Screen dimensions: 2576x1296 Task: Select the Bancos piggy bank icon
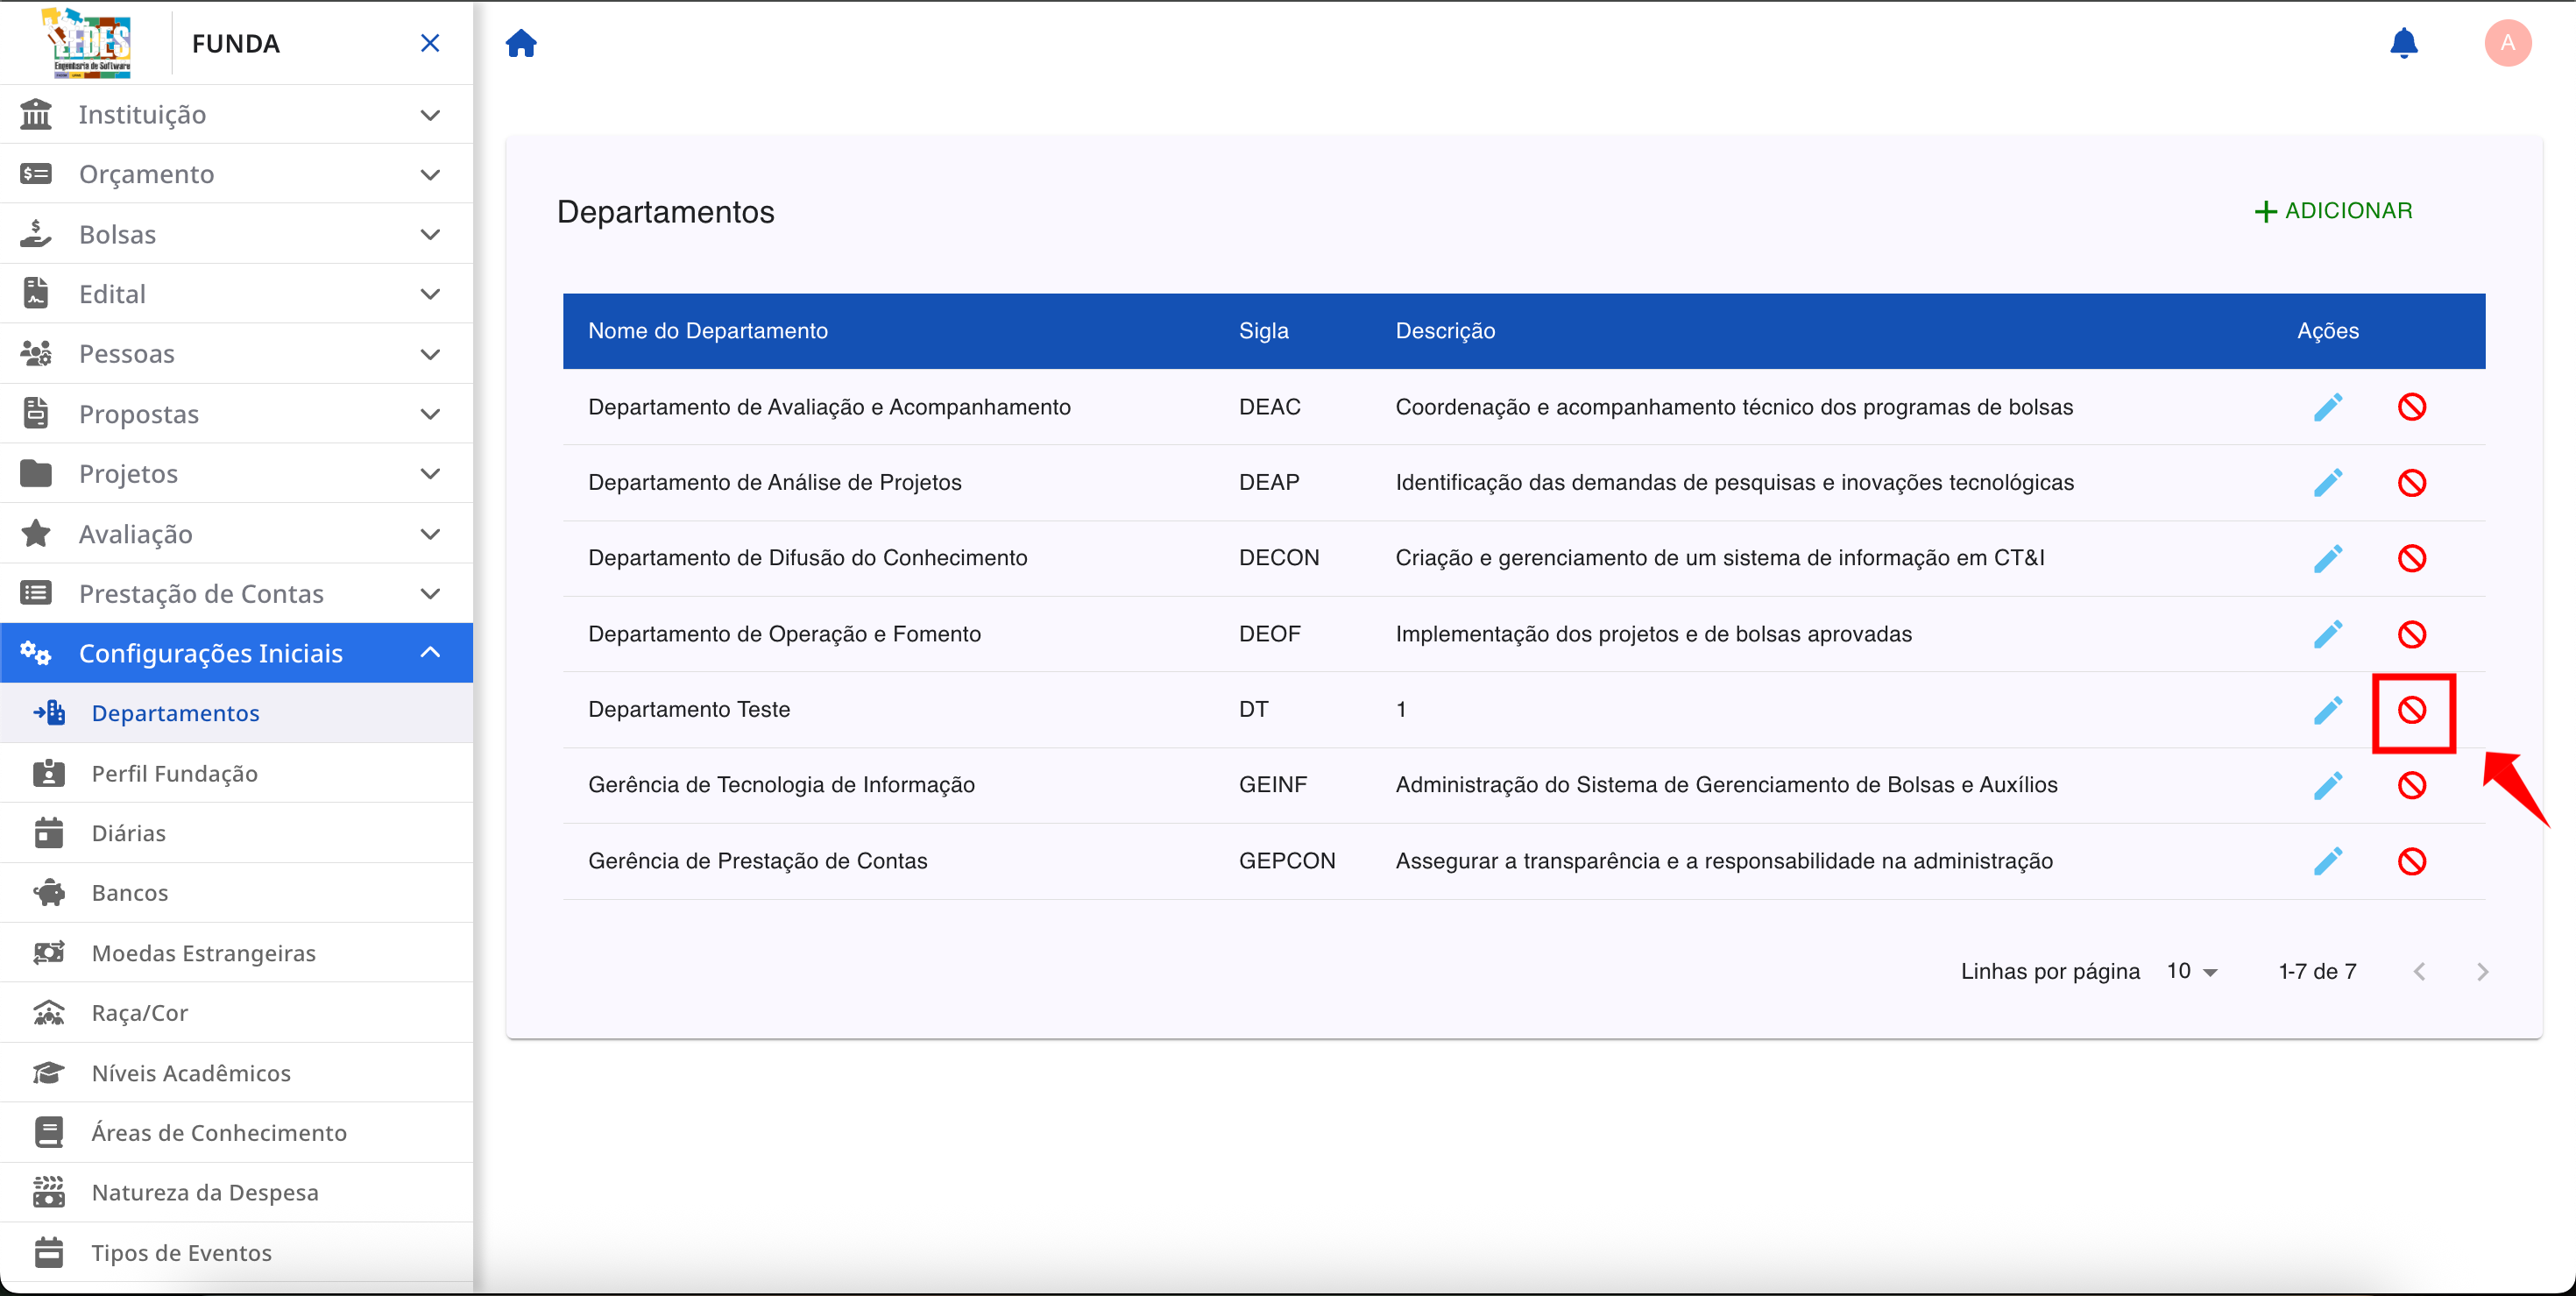[47, 892]
